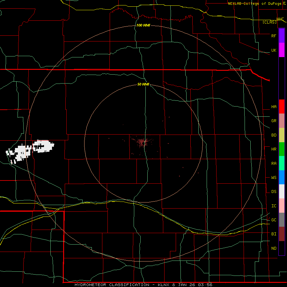The width and height of the screenshot is (287, 287).
Task: Click the 03:56 timestamp
Action: point(205,285)
